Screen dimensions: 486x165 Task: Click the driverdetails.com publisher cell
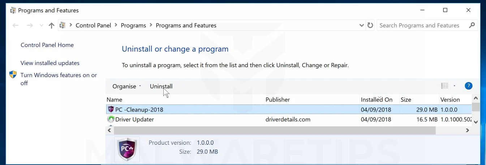coord(288,119)
